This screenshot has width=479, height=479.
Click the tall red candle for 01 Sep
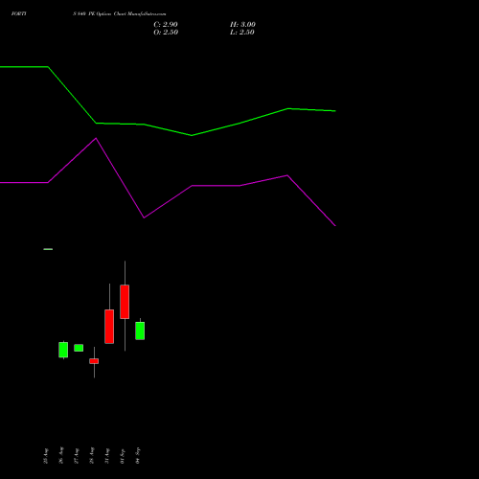pyautogui.click(x=125, y=302)
